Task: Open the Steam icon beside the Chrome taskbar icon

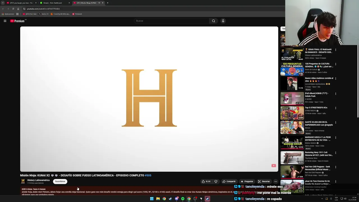Action: click(x=170, y=199)
